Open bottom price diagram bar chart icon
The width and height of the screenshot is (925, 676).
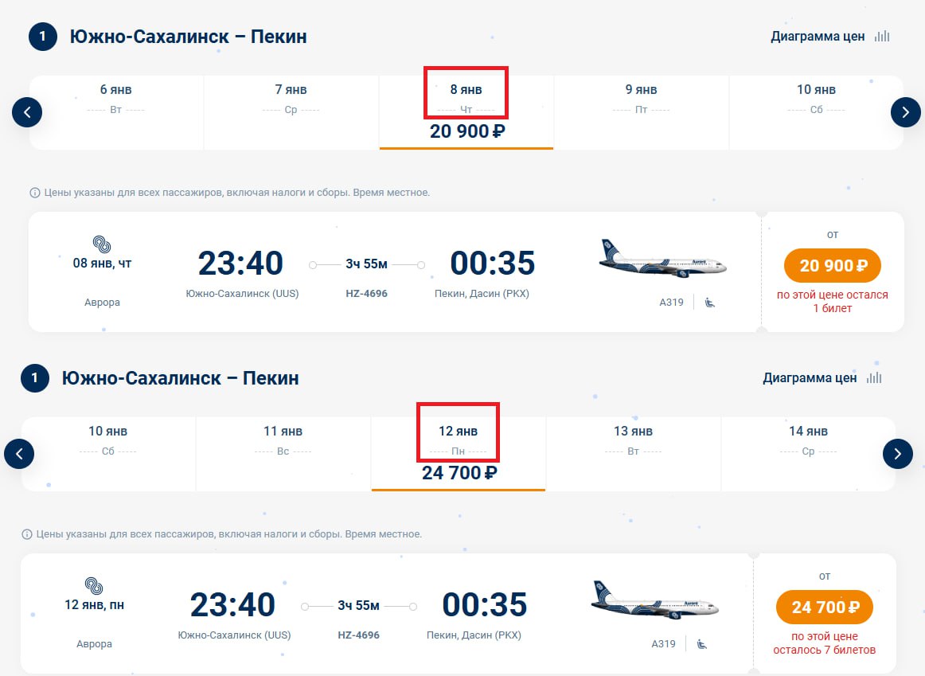[x=873, y=377]
